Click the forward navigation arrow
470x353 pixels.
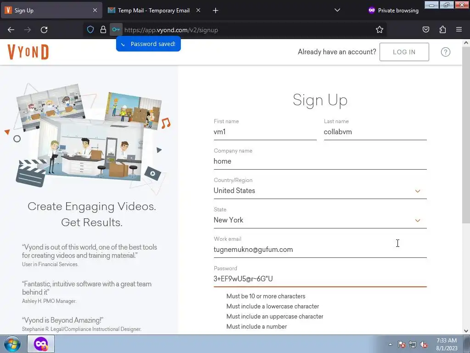tap(28, 30)
